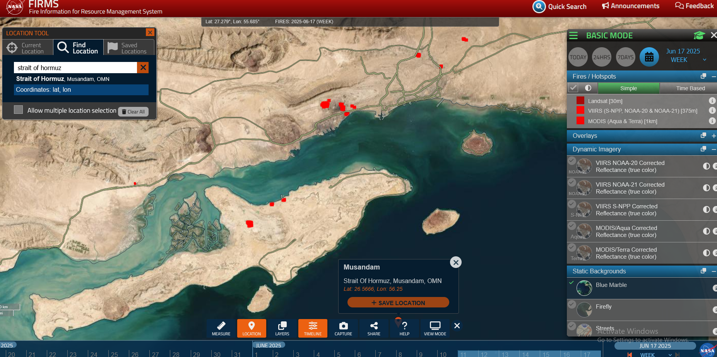Switch to the Current Location tab
717x357 pixels.
tap(28, 48)
